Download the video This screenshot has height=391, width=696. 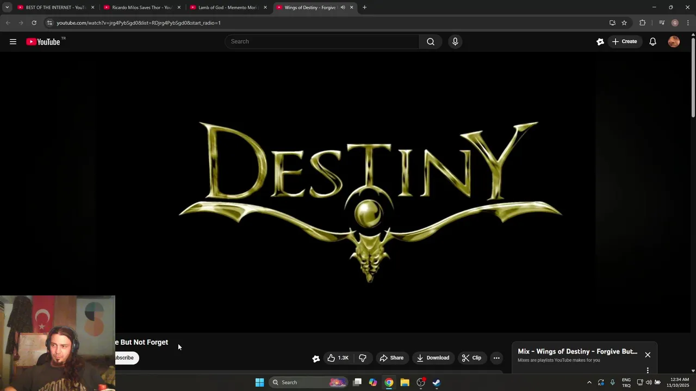pos(433,358)
